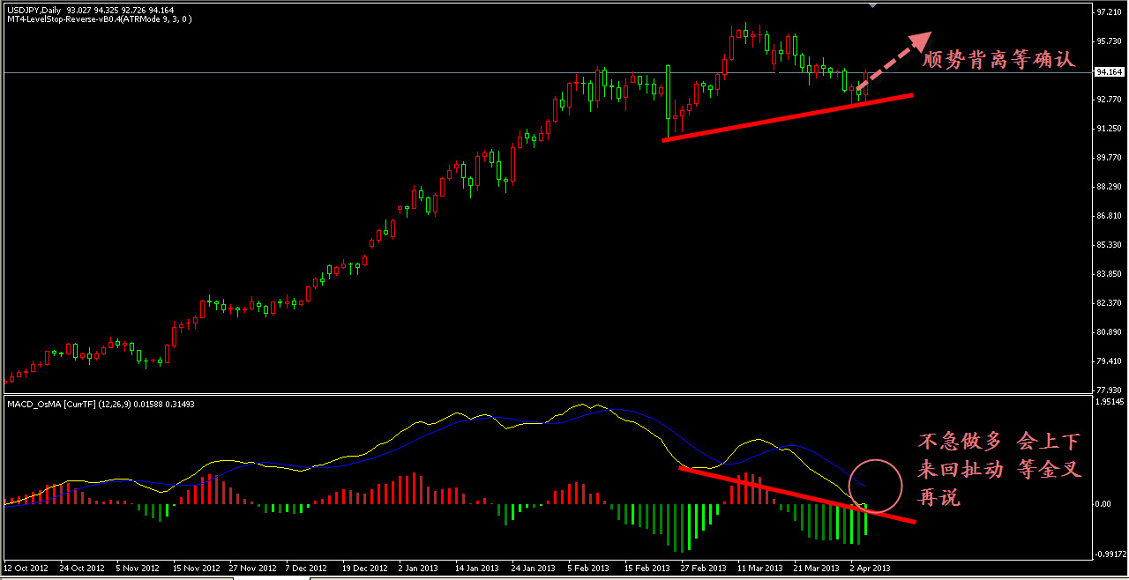Click price axis value 83.850
This screenshot has height=580, width=1129.
(x=1109, y=274)
